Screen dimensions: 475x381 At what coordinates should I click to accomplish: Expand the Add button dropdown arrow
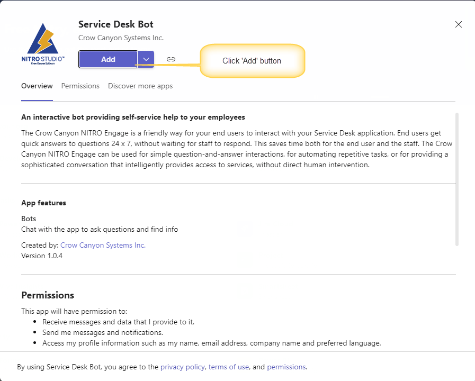tap(146, 59)
